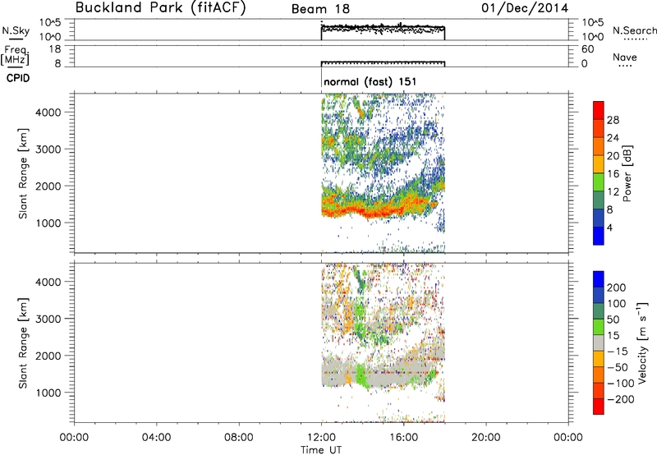Click the 'Time UT' axis title
This screenshot has width=657, height=455.
tap(321, 449)
